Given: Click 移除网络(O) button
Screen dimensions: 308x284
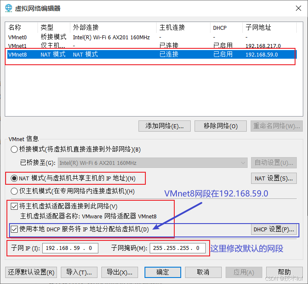Looking at the screenshot, I should (x=220, y=126).
